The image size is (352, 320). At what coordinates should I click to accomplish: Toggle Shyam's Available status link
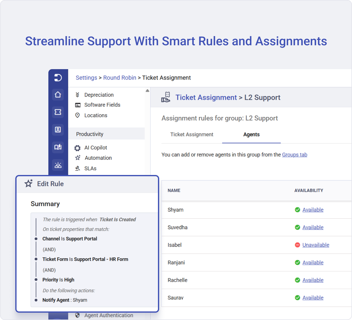pos(313,210)
